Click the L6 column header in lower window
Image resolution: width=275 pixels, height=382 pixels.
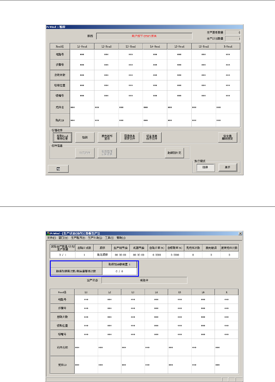[203, 292]
